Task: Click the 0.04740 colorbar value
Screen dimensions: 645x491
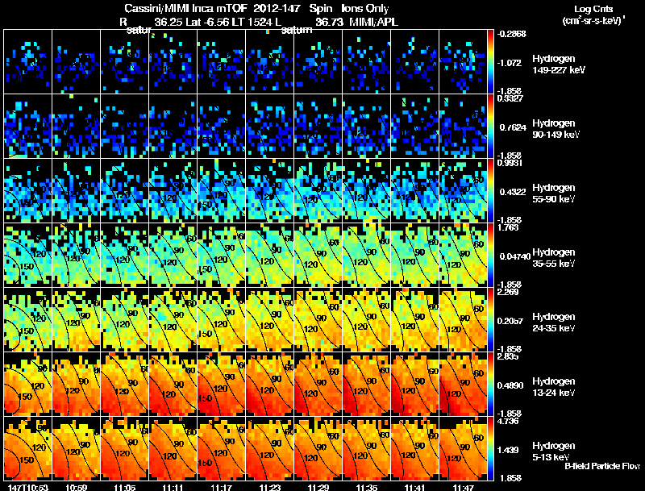Action: 515,256
